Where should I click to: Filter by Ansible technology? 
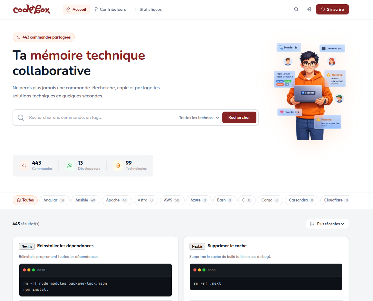[x=86, y=200]
